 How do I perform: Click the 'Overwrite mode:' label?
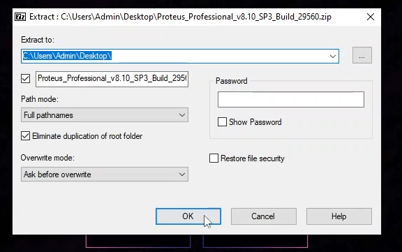click(47, 158)
